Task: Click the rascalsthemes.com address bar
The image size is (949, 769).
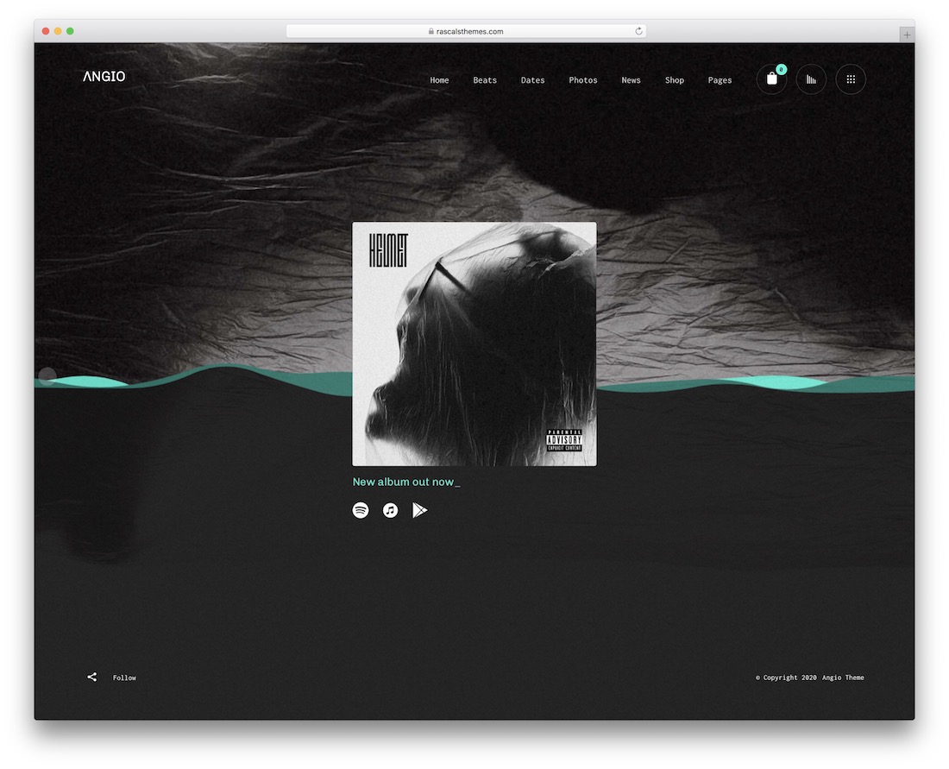Action: (x=466, y=31)
